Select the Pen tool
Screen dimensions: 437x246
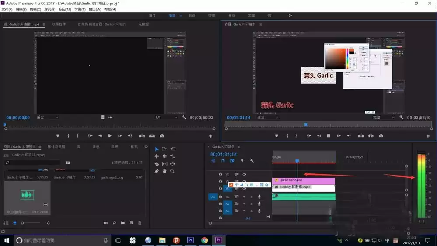tap(157, 171)
